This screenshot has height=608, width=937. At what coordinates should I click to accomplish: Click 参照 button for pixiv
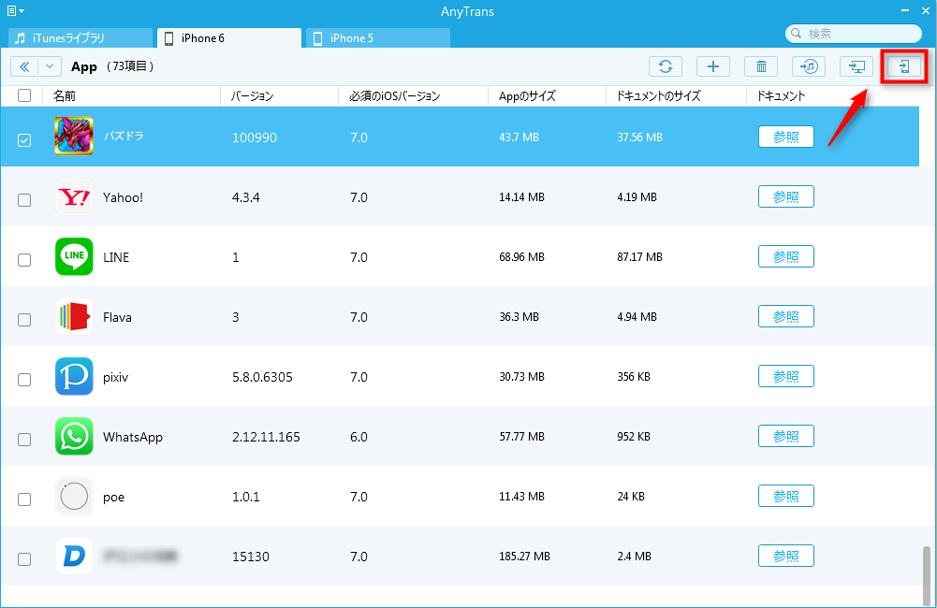(785, 376)
